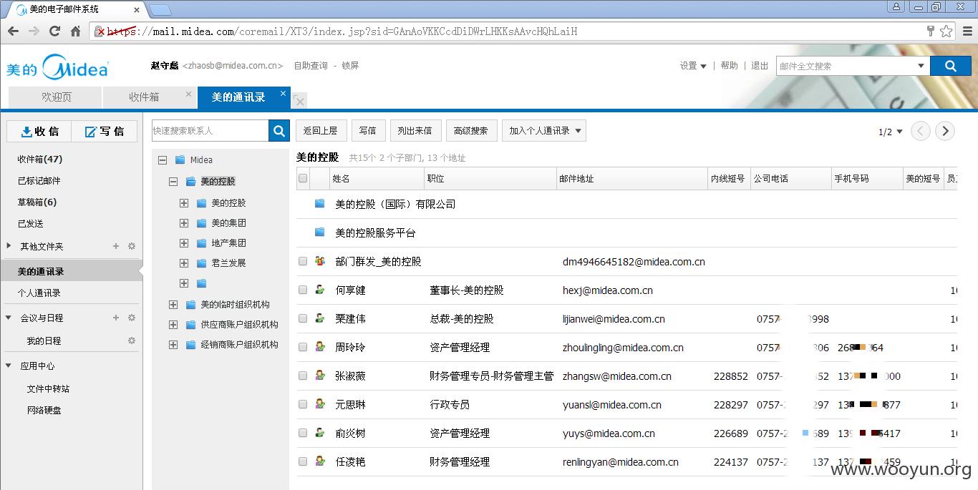Open a new browser tab
This screenshot has height=490, width=978.
160,9
